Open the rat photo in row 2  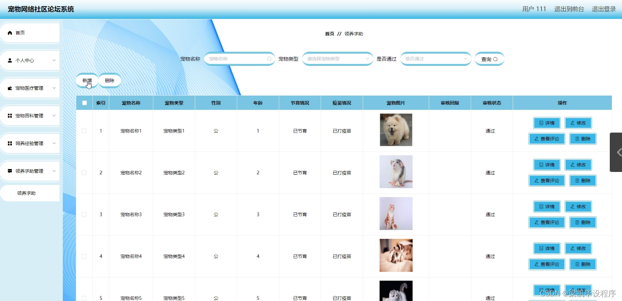pos(396,172)
